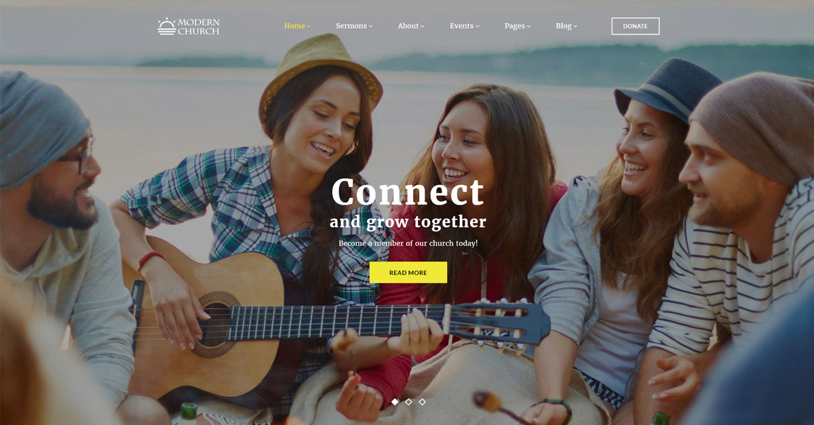
Task: Open the Pages menu item
Action: coord(515,26)
